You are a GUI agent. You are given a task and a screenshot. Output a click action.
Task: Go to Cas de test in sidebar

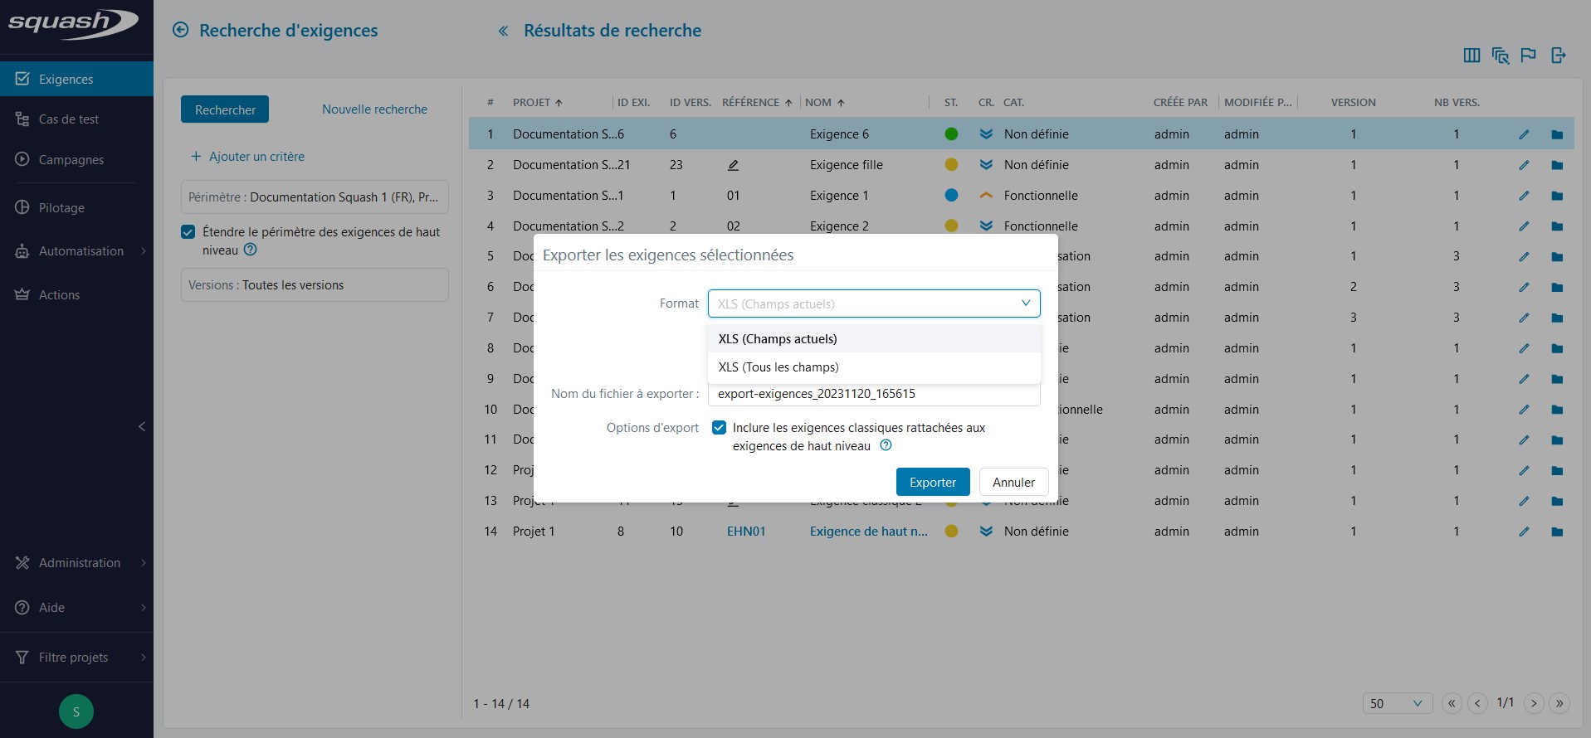click(x=69, y=119)
